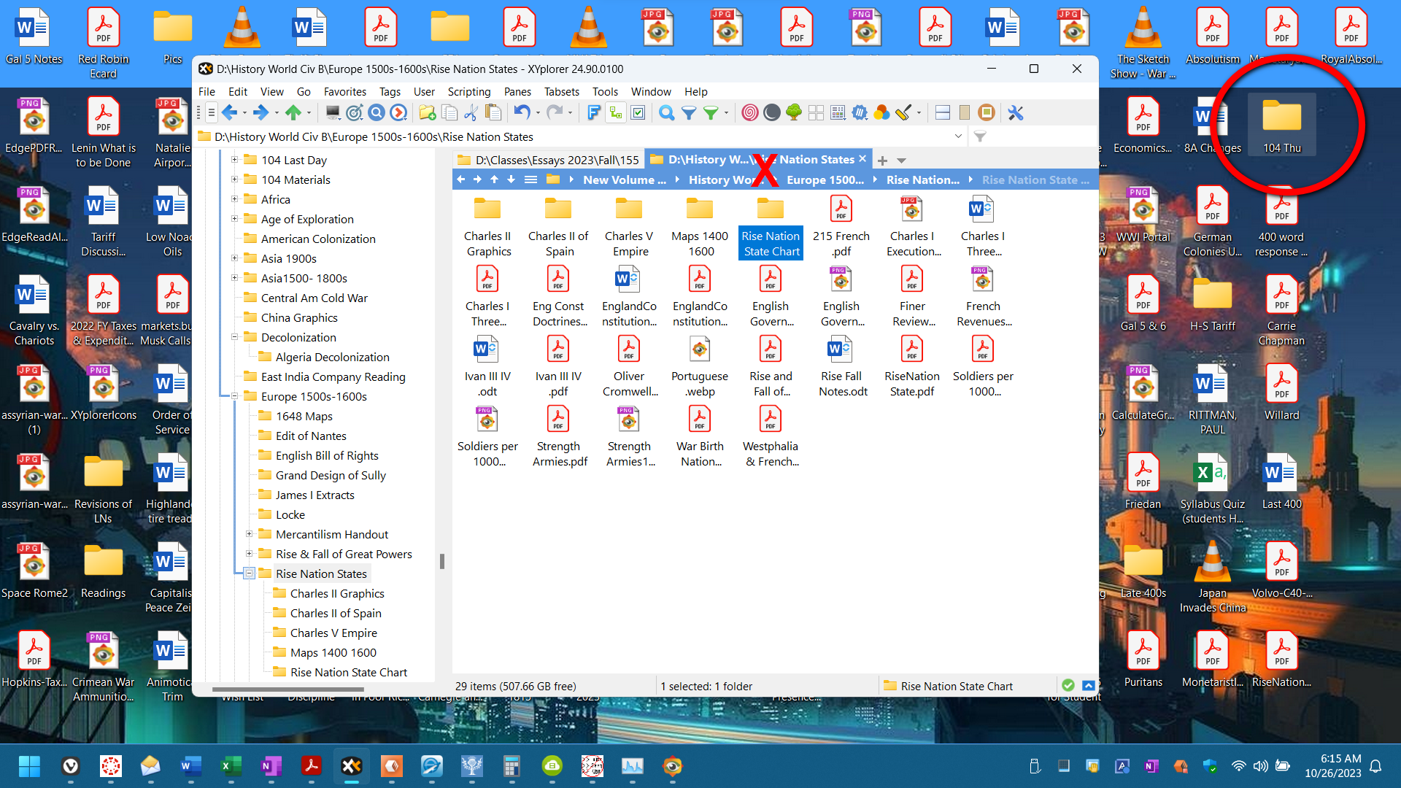Screen dimensions: 1401x788
Task: Click the Color Filters colored balls icon
Action: (x=881, y=112)
